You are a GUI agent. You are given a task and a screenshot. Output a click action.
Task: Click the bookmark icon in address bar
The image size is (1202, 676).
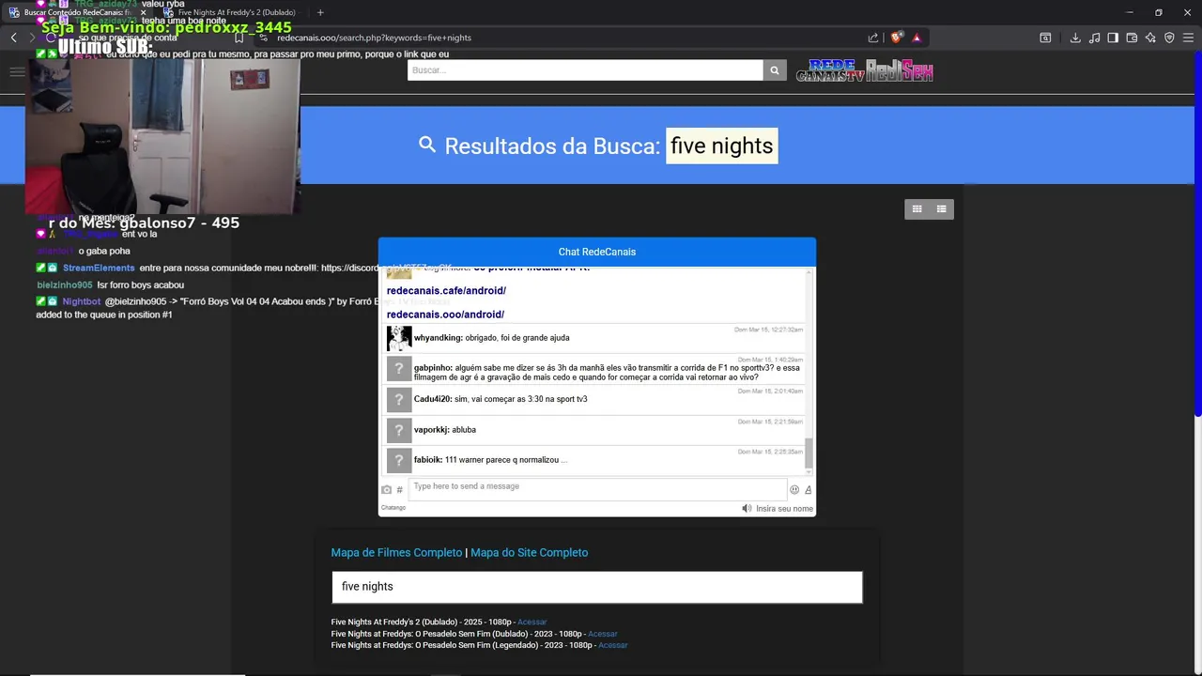point(239,38)
